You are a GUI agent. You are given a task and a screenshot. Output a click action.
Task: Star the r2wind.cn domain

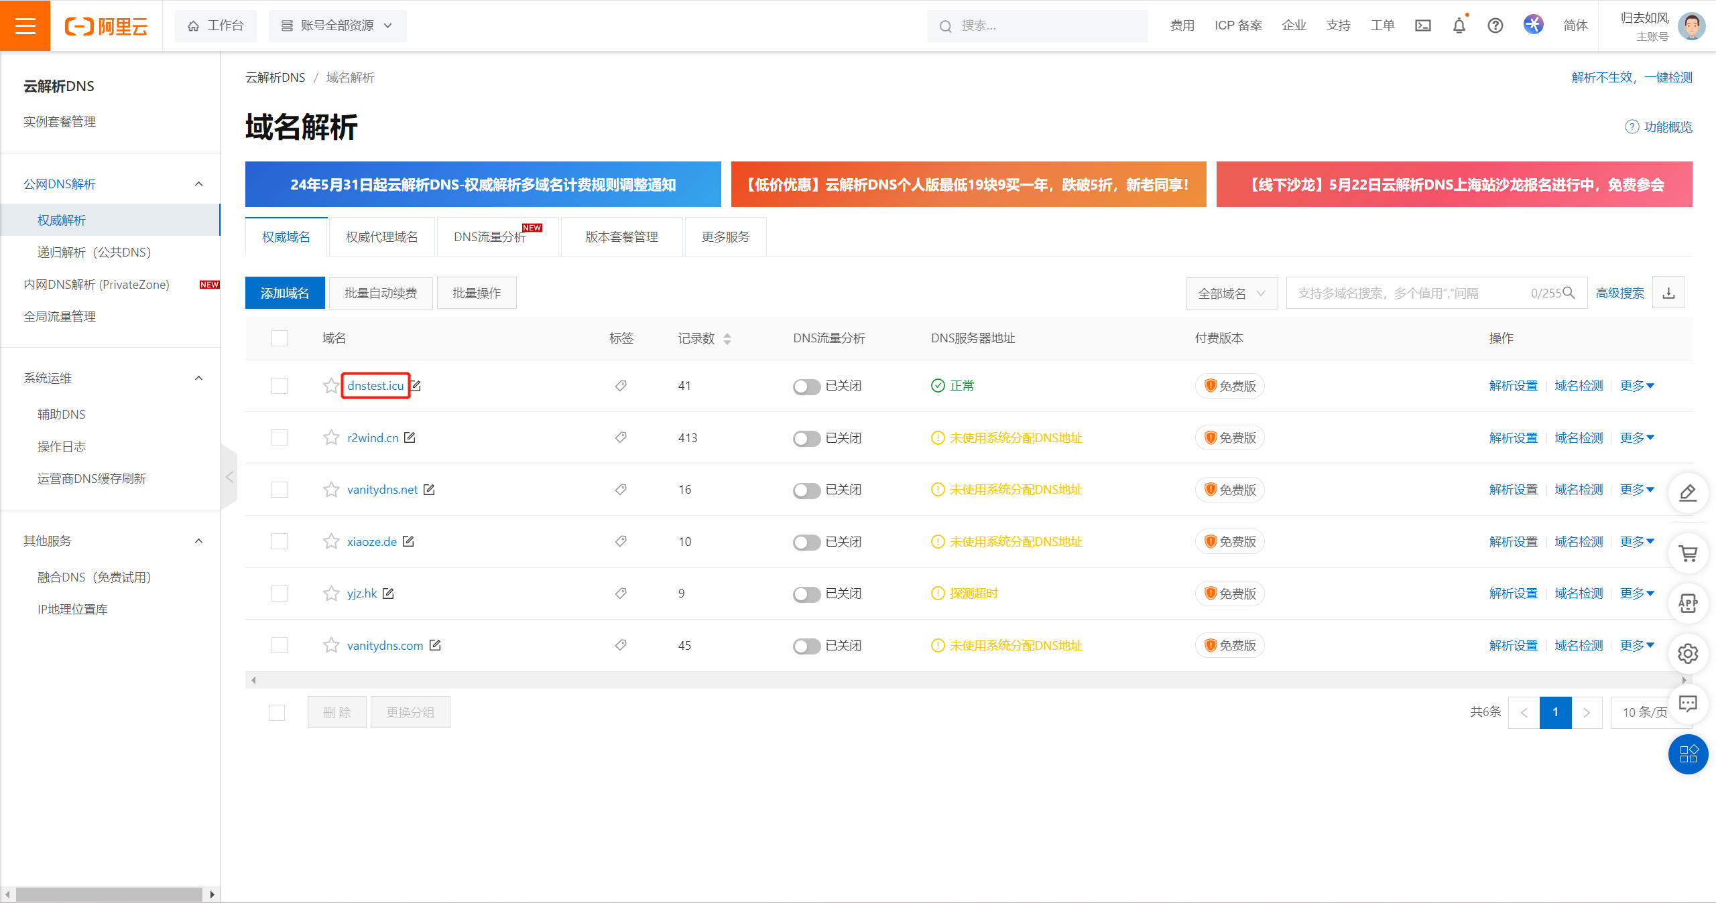tap(331, 437)
